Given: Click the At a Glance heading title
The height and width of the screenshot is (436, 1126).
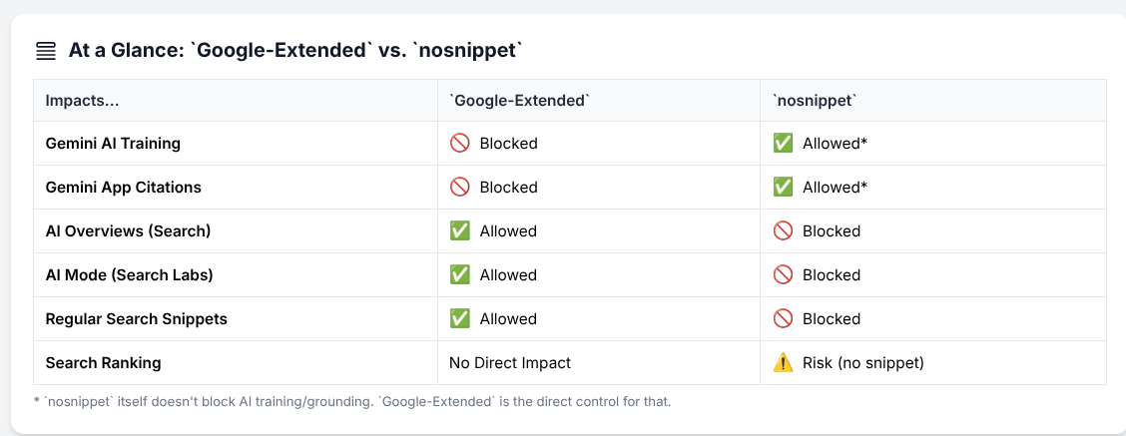Looking at the screenshot, I should tap(295, 51).
